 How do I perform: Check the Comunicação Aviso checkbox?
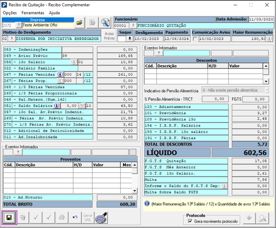click(x=195, y=39)
